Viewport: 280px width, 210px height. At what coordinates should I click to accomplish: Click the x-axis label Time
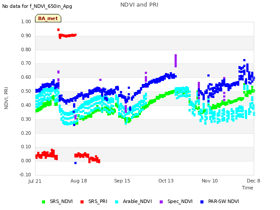point(248,188)
